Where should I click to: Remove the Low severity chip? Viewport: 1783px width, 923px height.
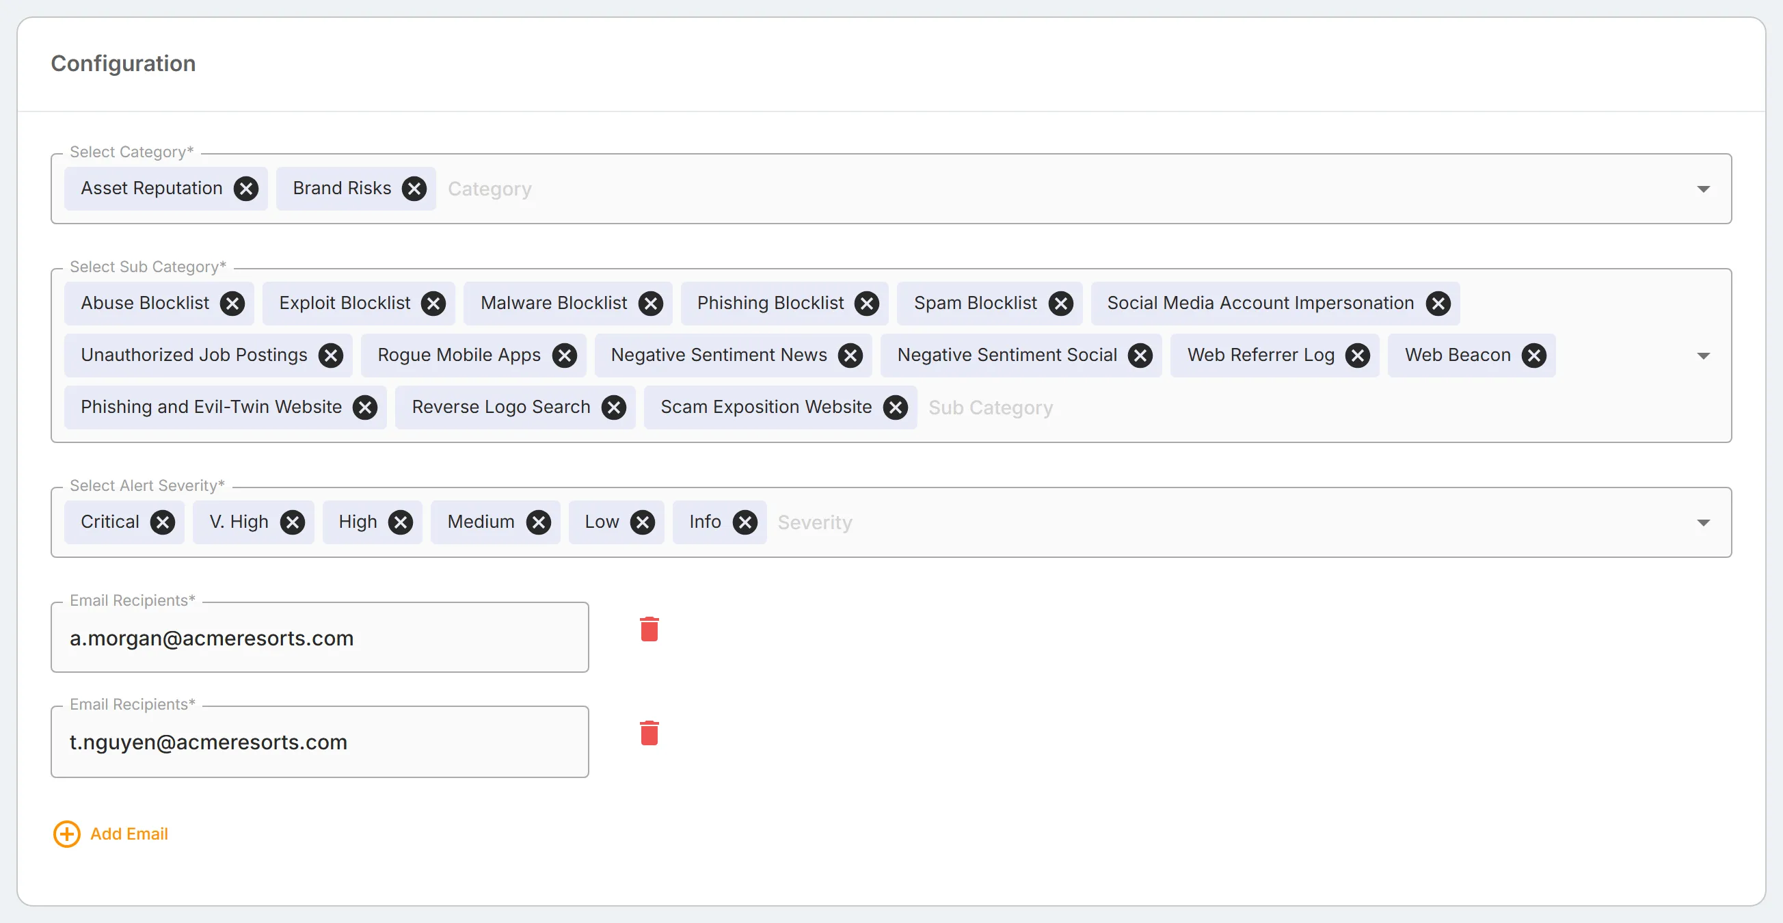(x=643, y=522)
